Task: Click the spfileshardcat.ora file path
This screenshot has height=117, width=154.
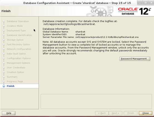Action: click(107, 37)
